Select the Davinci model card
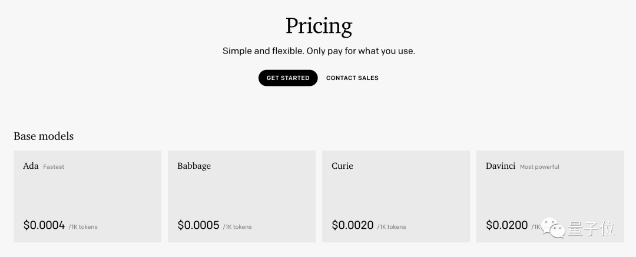 550,196
